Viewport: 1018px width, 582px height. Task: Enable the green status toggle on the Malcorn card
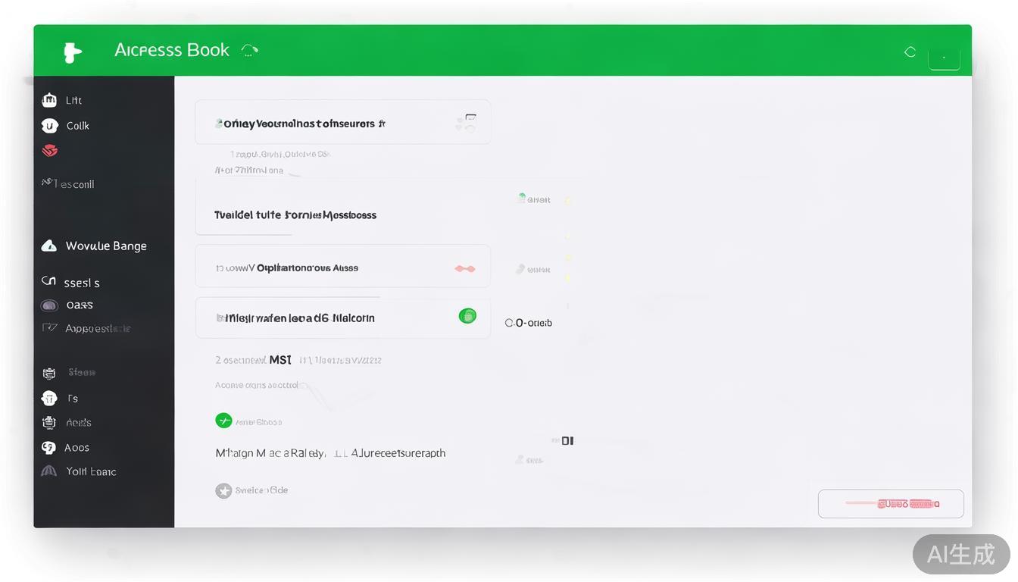(x=469, y=316)
